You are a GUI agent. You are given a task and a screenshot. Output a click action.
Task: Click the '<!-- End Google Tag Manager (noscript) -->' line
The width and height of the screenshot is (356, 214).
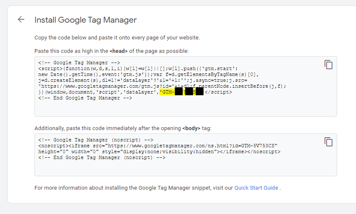pos(102,157)
